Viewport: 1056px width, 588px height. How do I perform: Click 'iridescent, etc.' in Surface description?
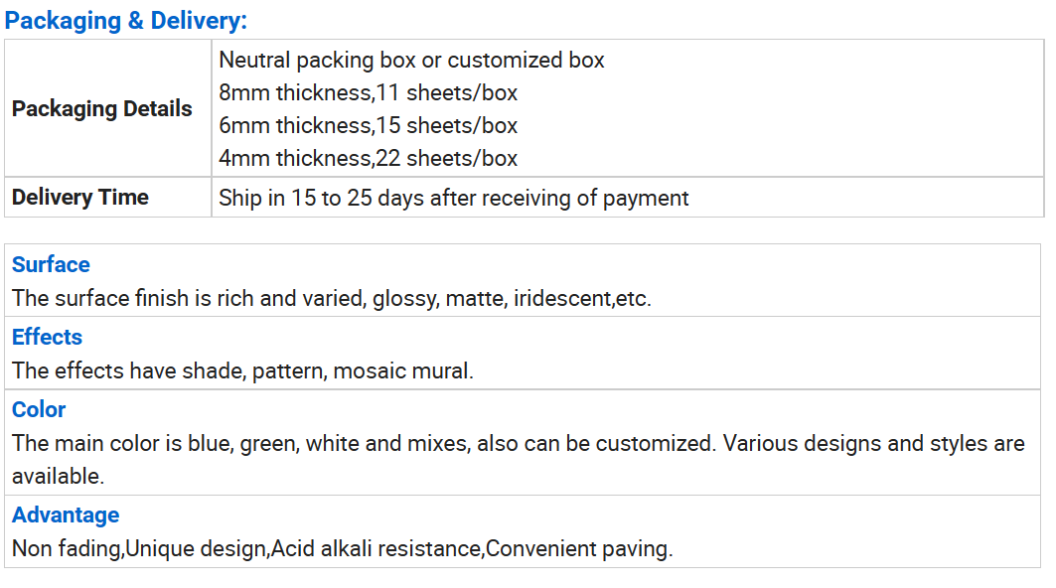582,298
